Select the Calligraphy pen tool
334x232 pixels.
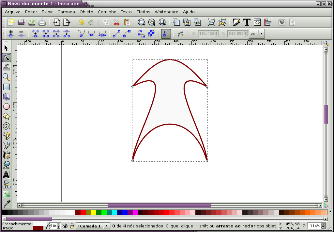[x=7, y=156]
